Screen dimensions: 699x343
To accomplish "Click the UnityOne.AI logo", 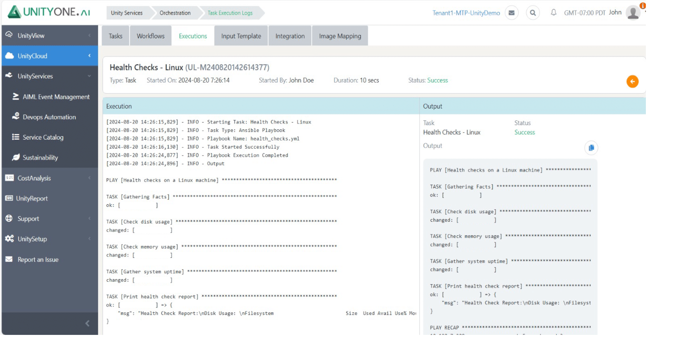I will point(49,12).
